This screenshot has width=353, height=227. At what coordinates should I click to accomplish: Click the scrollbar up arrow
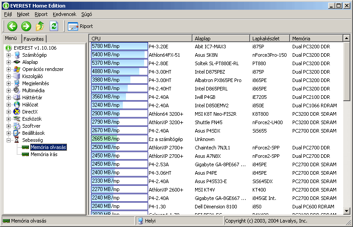point(347,38)
